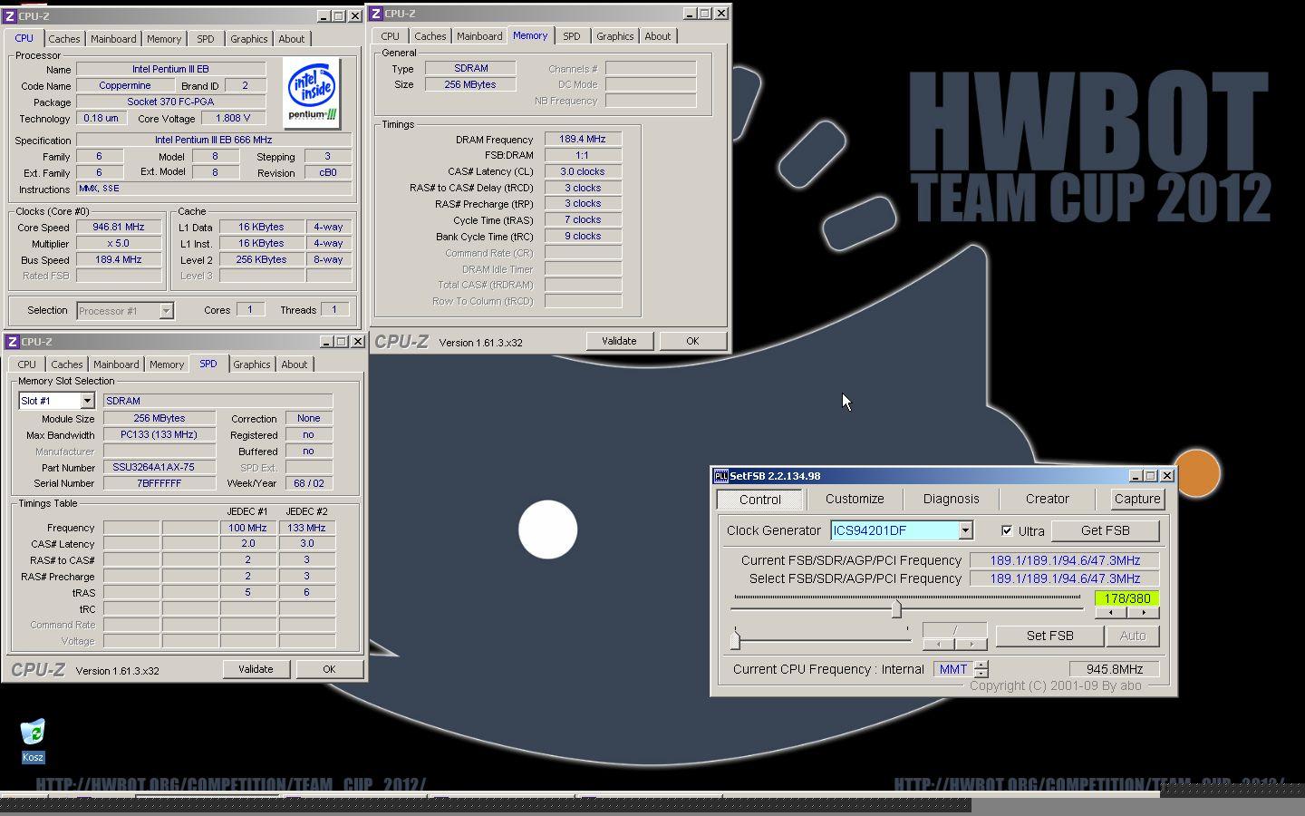The height and width of the screenshot is (816, 1305).
Task: Click the SetFSB titlebar application icon
Action: [x=721, y=476]
